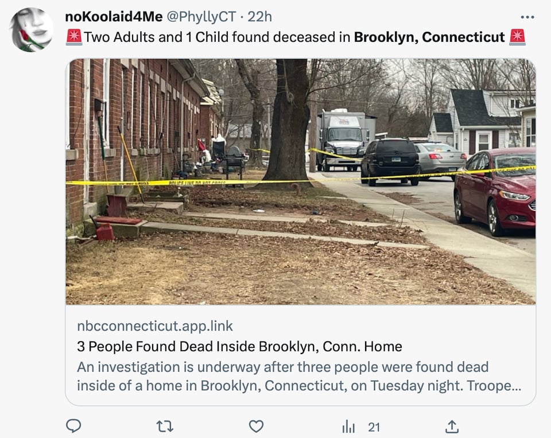Image resolution: width=551 pixels, height=438 pixels.
Task: Open the three-dot more options menu
Action: click(x=527, y=17)
